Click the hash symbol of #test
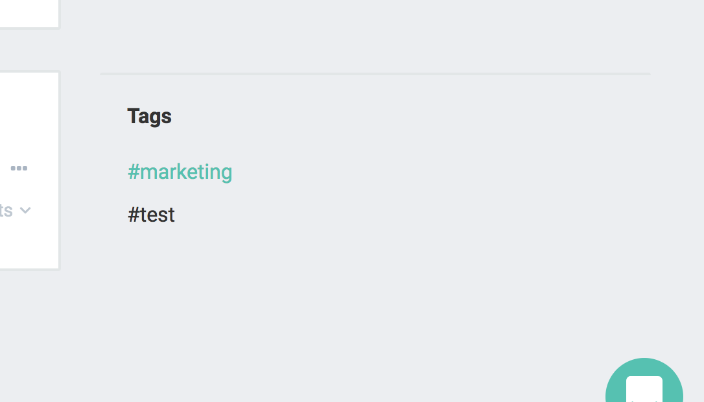Image resolution: width=704 pixels, height=402 pixels. pyautogui.click(x=134, y=215)
